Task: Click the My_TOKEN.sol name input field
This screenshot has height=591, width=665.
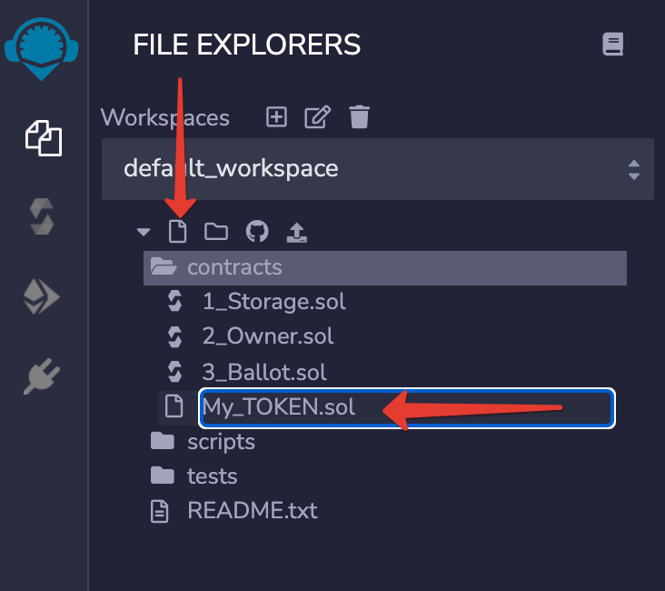Action: coord(407,408)
